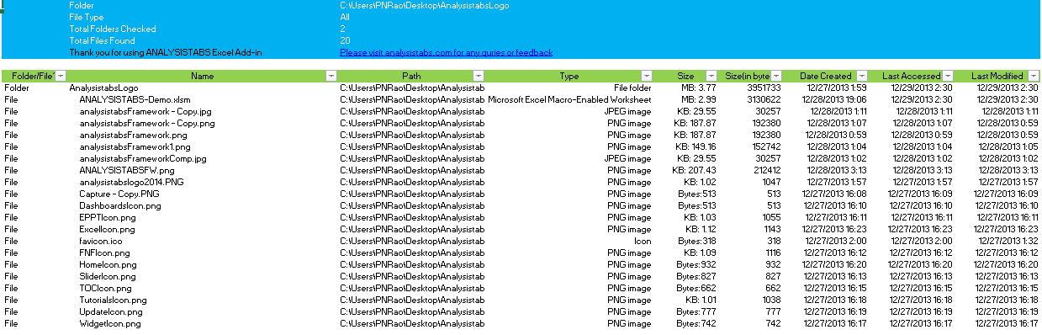The height and width of the screenshot is (335, 1042).
Task: Select the favicon.ico name cell
Action: pos(101,241)
